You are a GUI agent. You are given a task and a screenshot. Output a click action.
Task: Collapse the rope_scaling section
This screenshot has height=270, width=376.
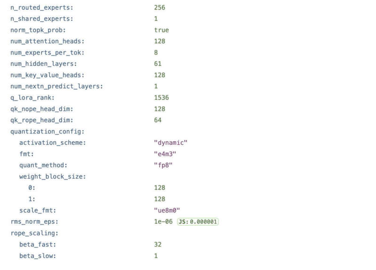[x=33, y=233]
